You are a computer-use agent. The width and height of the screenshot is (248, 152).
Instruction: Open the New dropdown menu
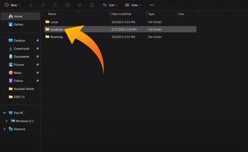tap(12, 5)
